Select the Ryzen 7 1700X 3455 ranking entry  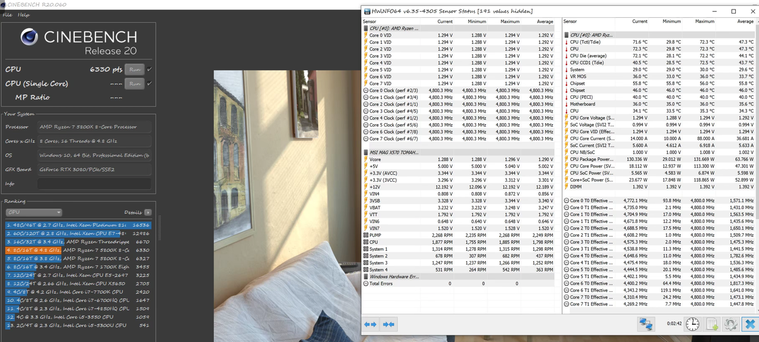[78, 267]
